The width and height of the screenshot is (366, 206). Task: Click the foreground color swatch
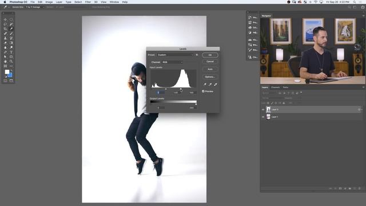coord(7,72)
